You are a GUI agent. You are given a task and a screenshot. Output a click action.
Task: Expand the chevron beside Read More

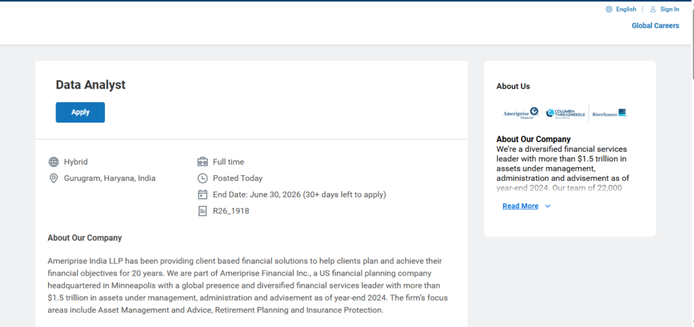coord(548,206)
